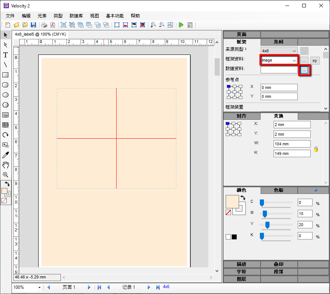Click the black color swatch
Screen dimensions: 330x294
[234, 237]
